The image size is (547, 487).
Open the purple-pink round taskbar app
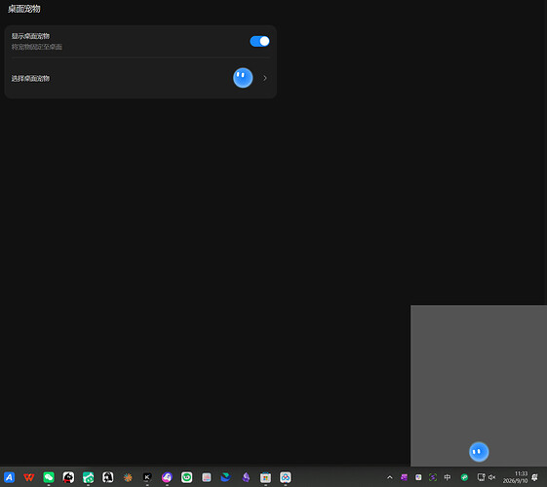point(167,477)
